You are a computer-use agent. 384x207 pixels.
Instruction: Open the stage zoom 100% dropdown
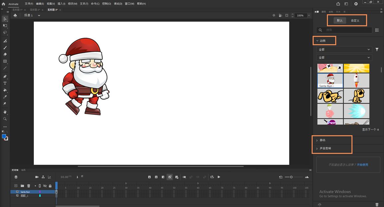tap(309, 16)
